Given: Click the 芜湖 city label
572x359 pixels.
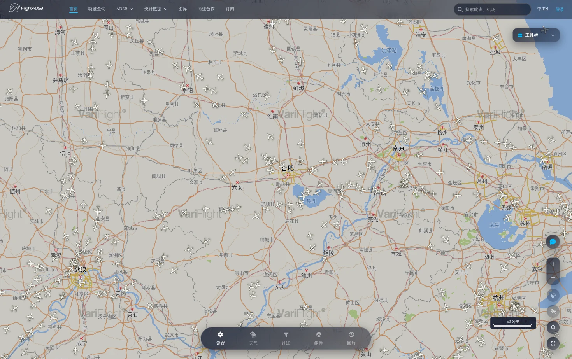Looking at the screenshot, I should point(373,219).
